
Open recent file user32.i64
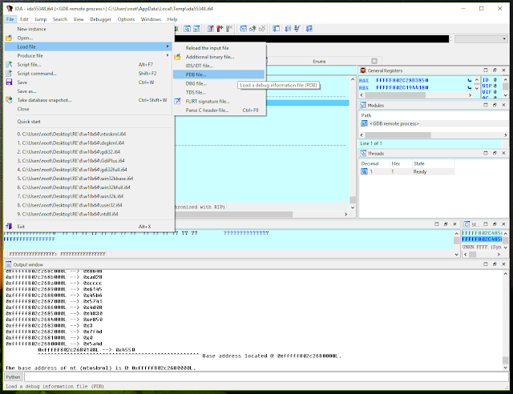point(89,205)
